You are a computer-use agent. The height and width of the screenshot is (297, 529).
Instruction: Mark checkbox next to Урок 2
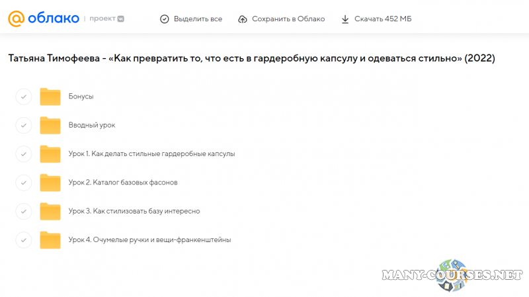pos(23,182)
